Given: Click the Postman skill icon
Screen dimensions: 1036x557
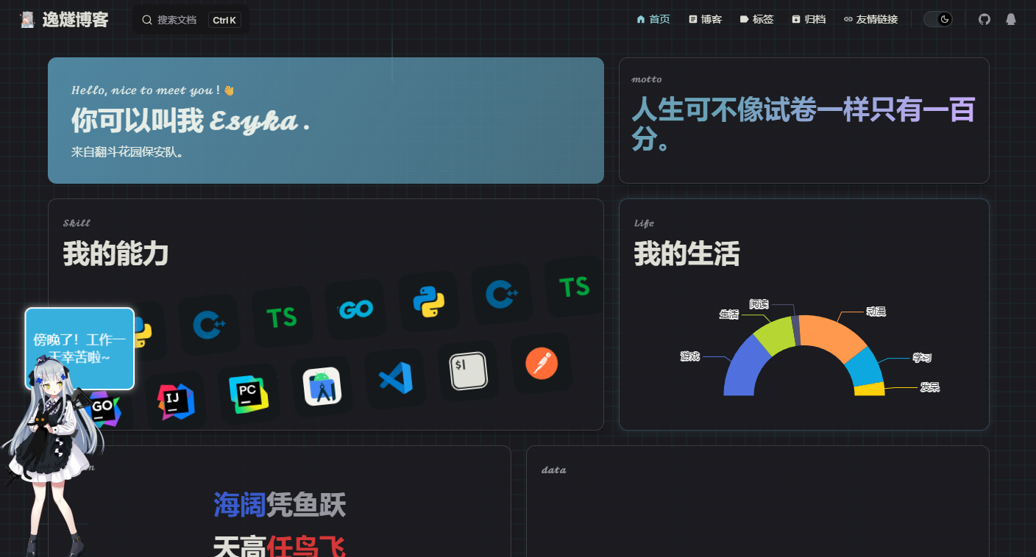Looking at the screenshot, I should point(542,364).
